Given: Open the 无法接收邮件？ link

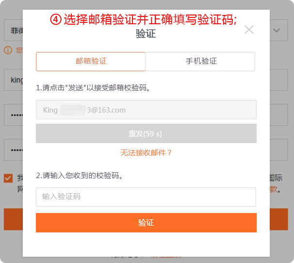Looking at the screenshot, I should [x=146, y=153].
